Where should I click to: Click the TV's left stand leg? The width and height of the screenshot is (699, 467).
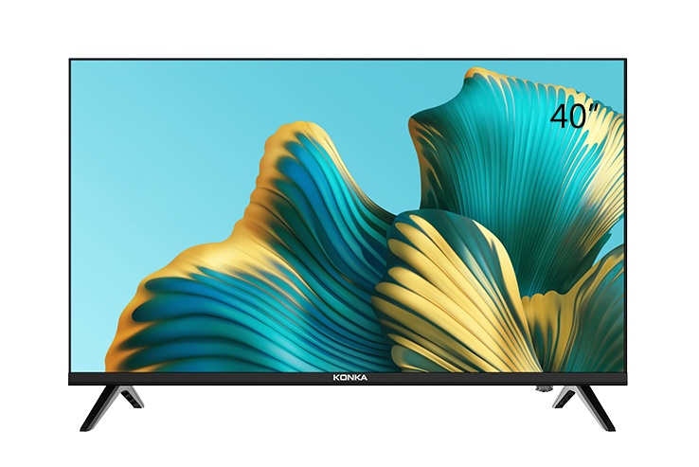click(x=112, y=408)
